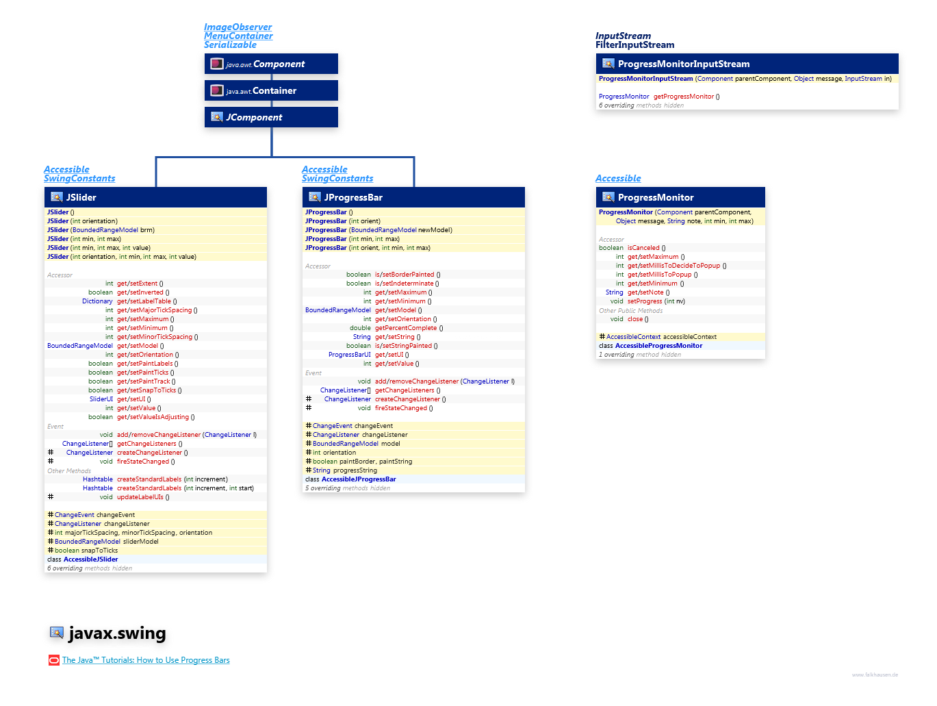Click the ProgressBarUI return type
The width and height of the screenshot is (937, 706).
tap(350, 355)
